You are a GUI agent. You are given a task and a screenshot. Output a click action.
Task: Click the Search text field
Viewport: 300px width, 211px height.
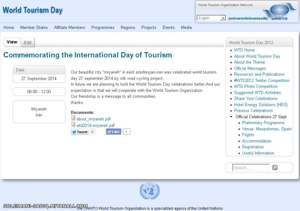tap(251, 167)
